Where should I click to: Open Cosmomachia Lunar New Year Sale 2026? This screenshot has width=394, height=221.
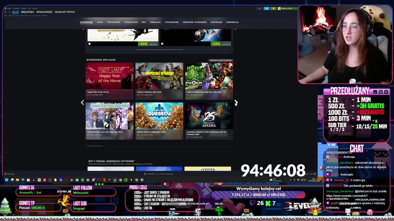click(110, 121)
